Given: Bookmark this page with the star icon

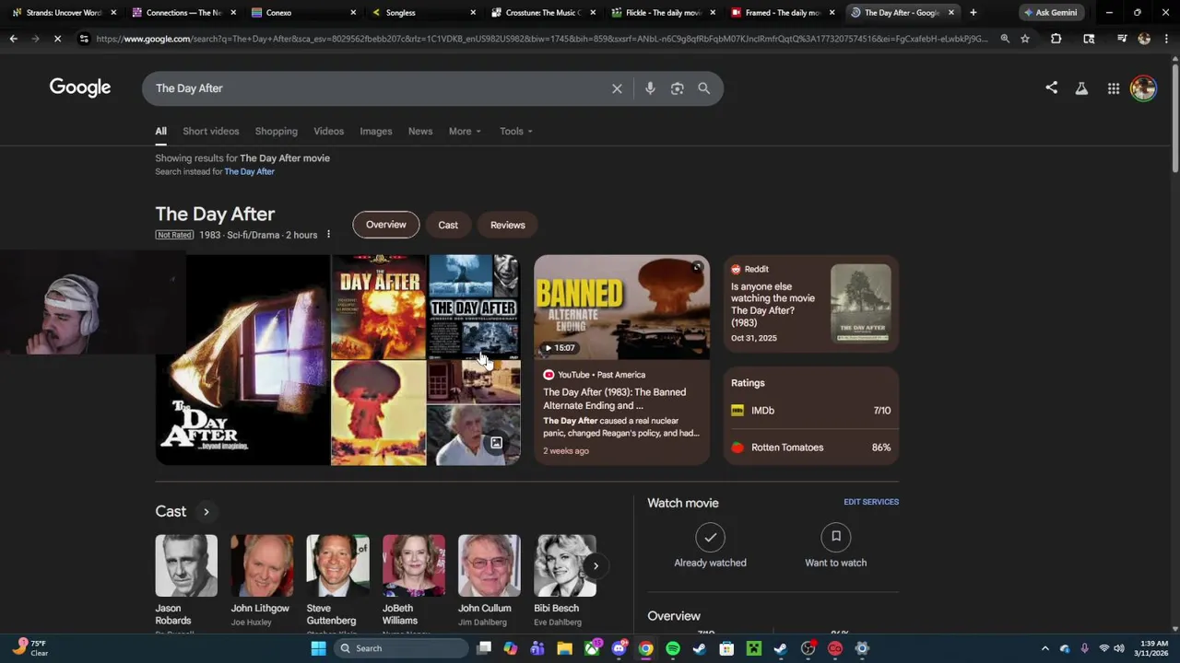Looking at the screenshot, I should click(x=1024, y=39).
